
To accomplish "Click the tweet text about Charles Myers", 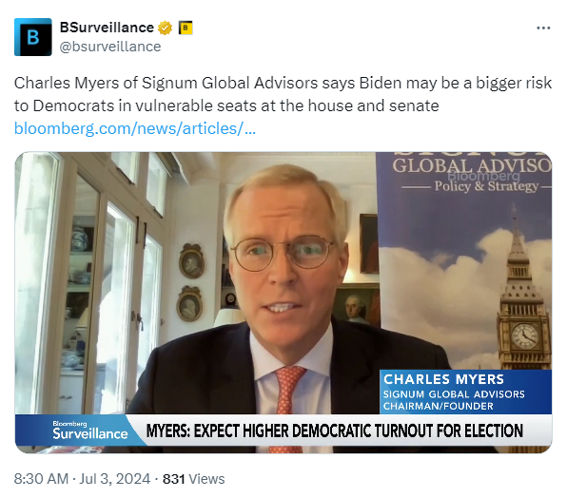I will click(283, 94).
